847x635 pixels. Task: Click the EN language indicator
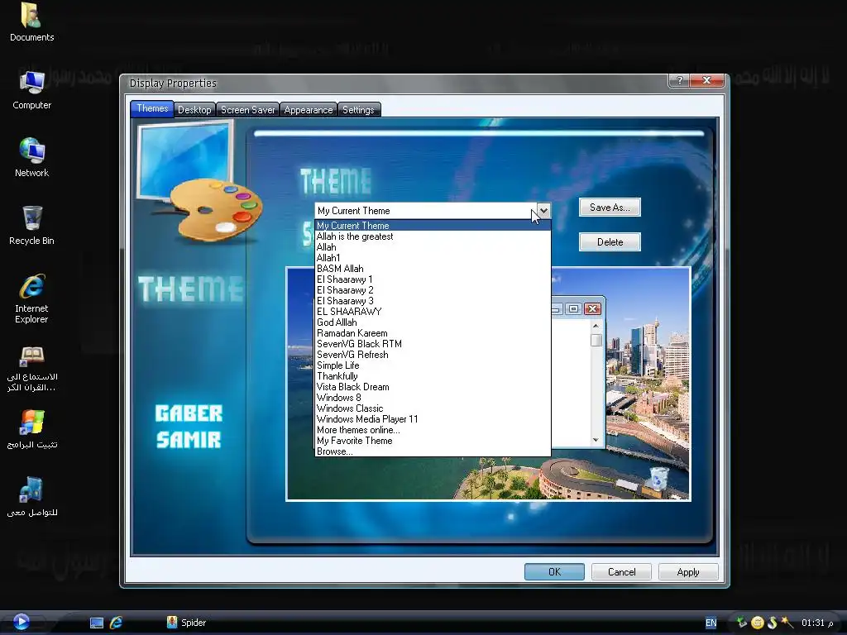pos(711,623)
